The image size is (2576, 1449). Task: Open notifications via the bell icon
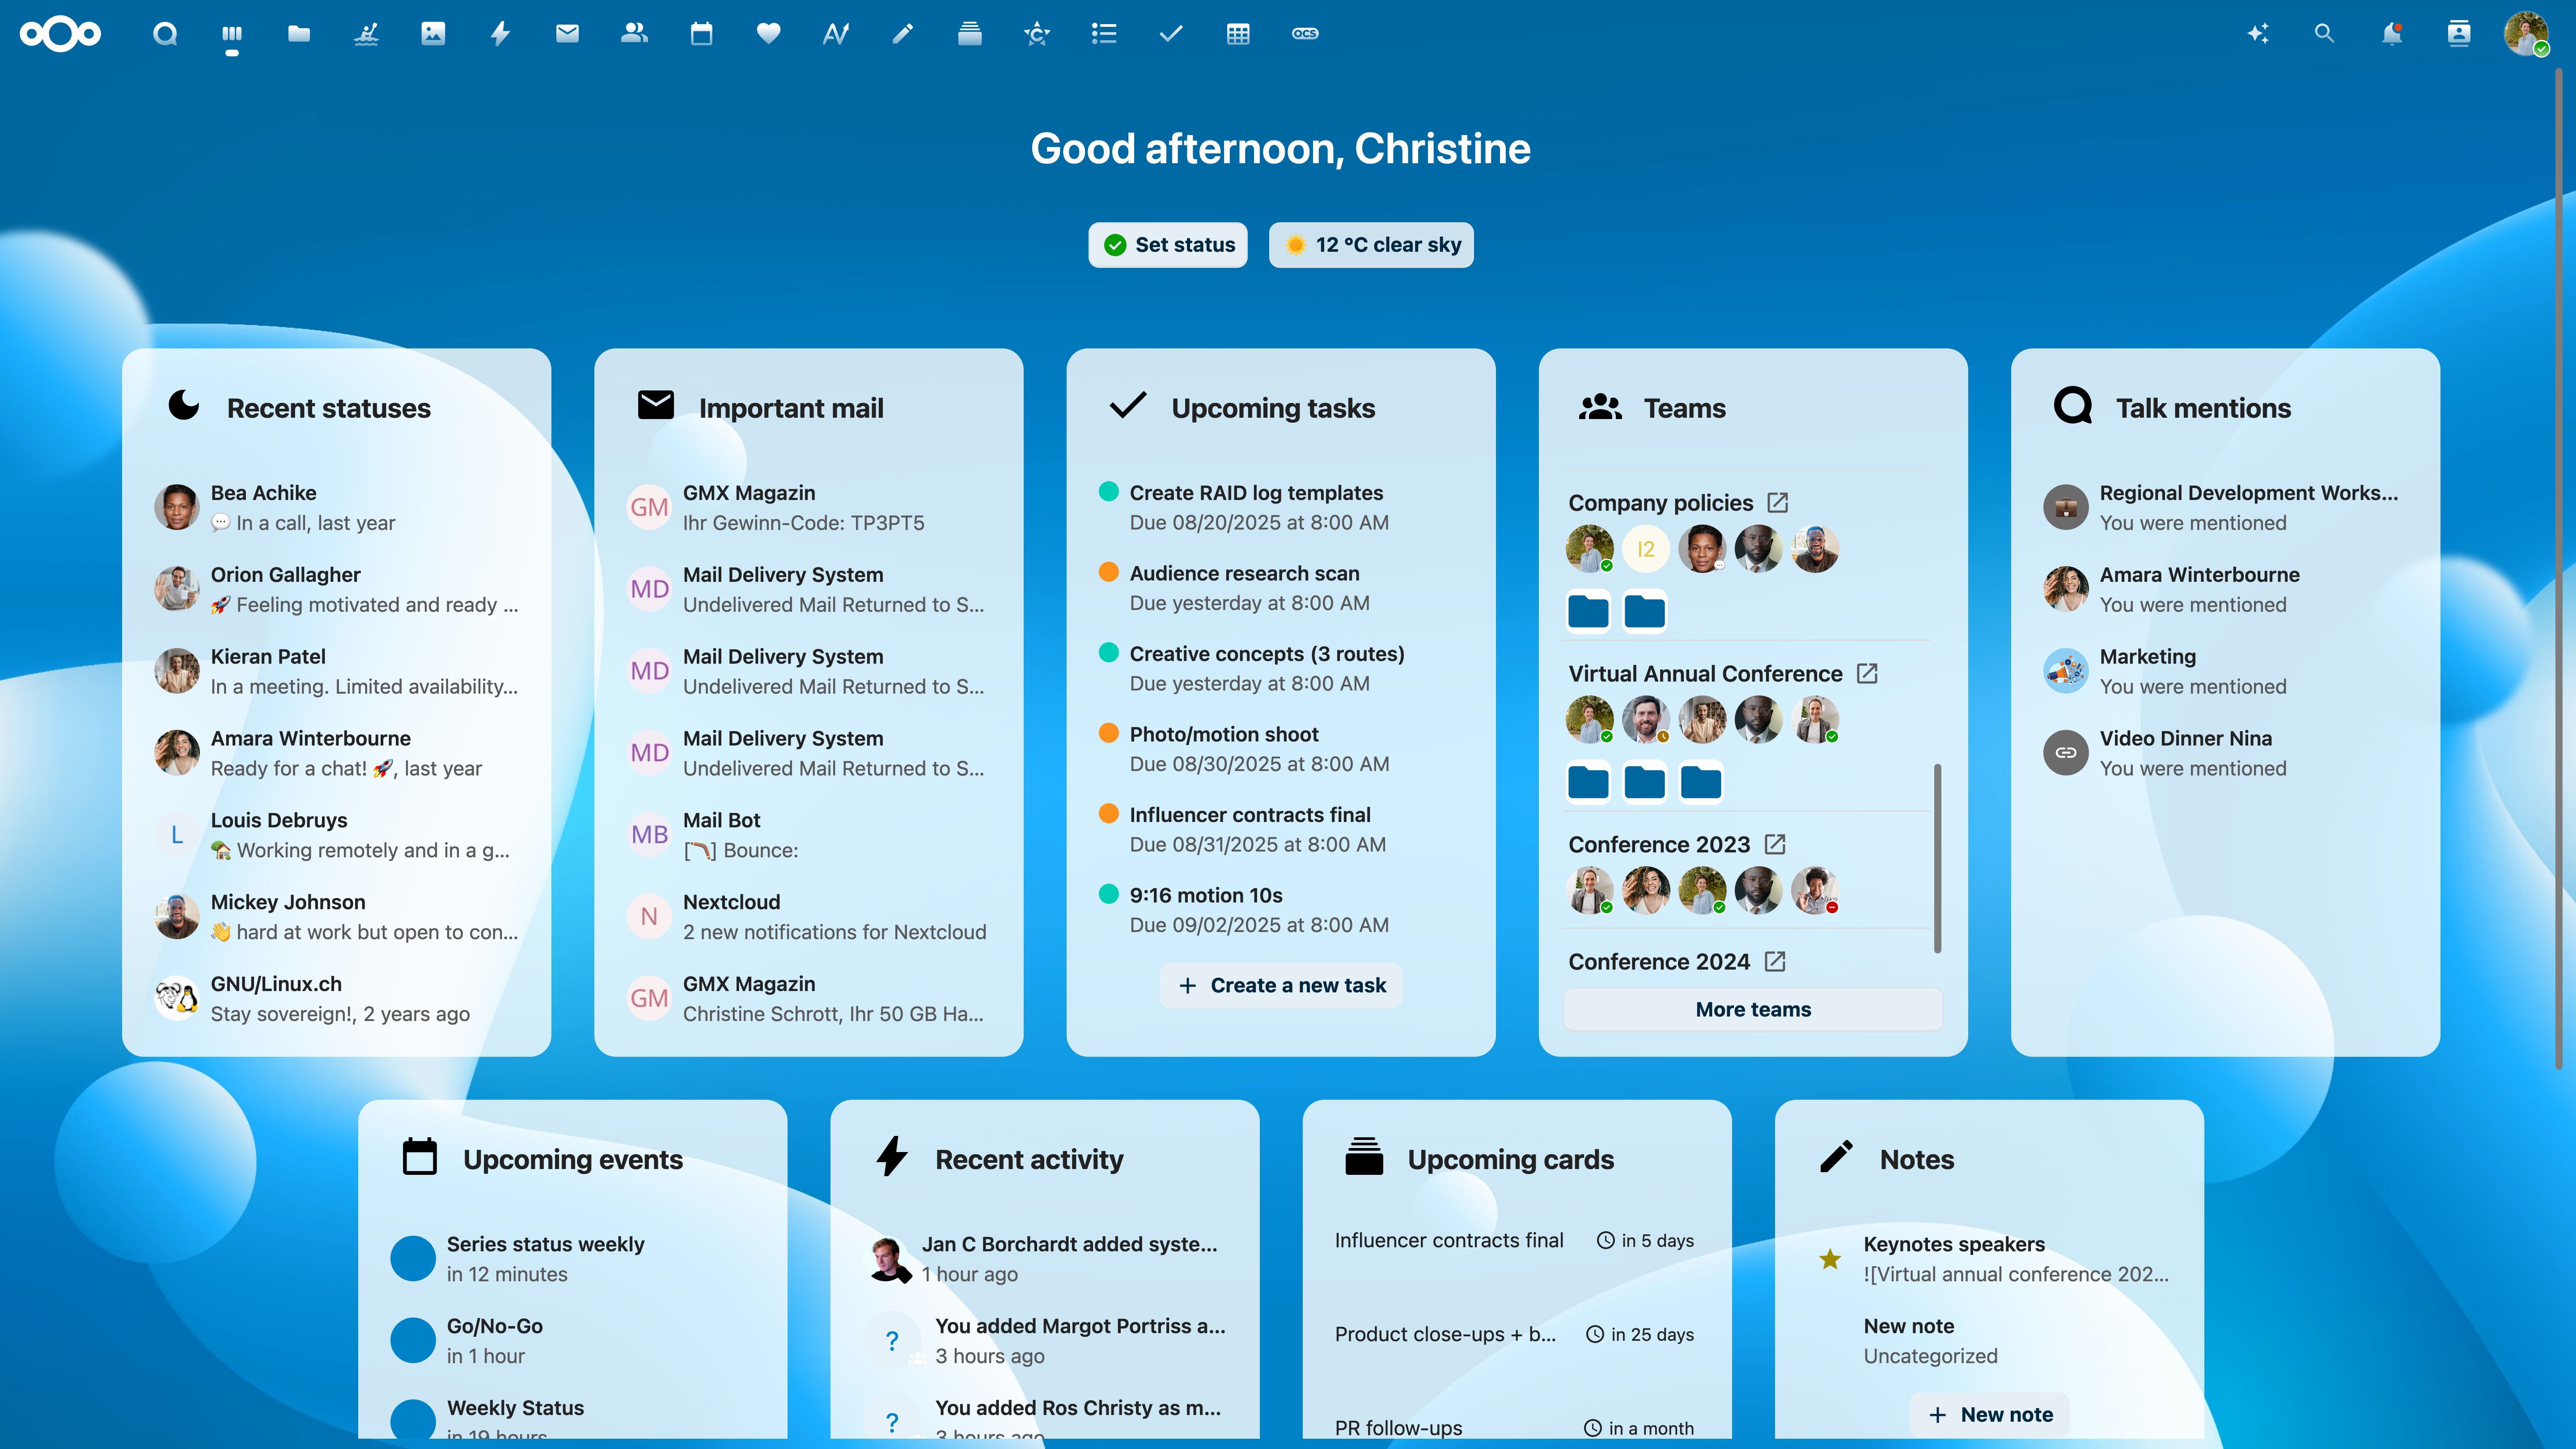point(2392,33)
